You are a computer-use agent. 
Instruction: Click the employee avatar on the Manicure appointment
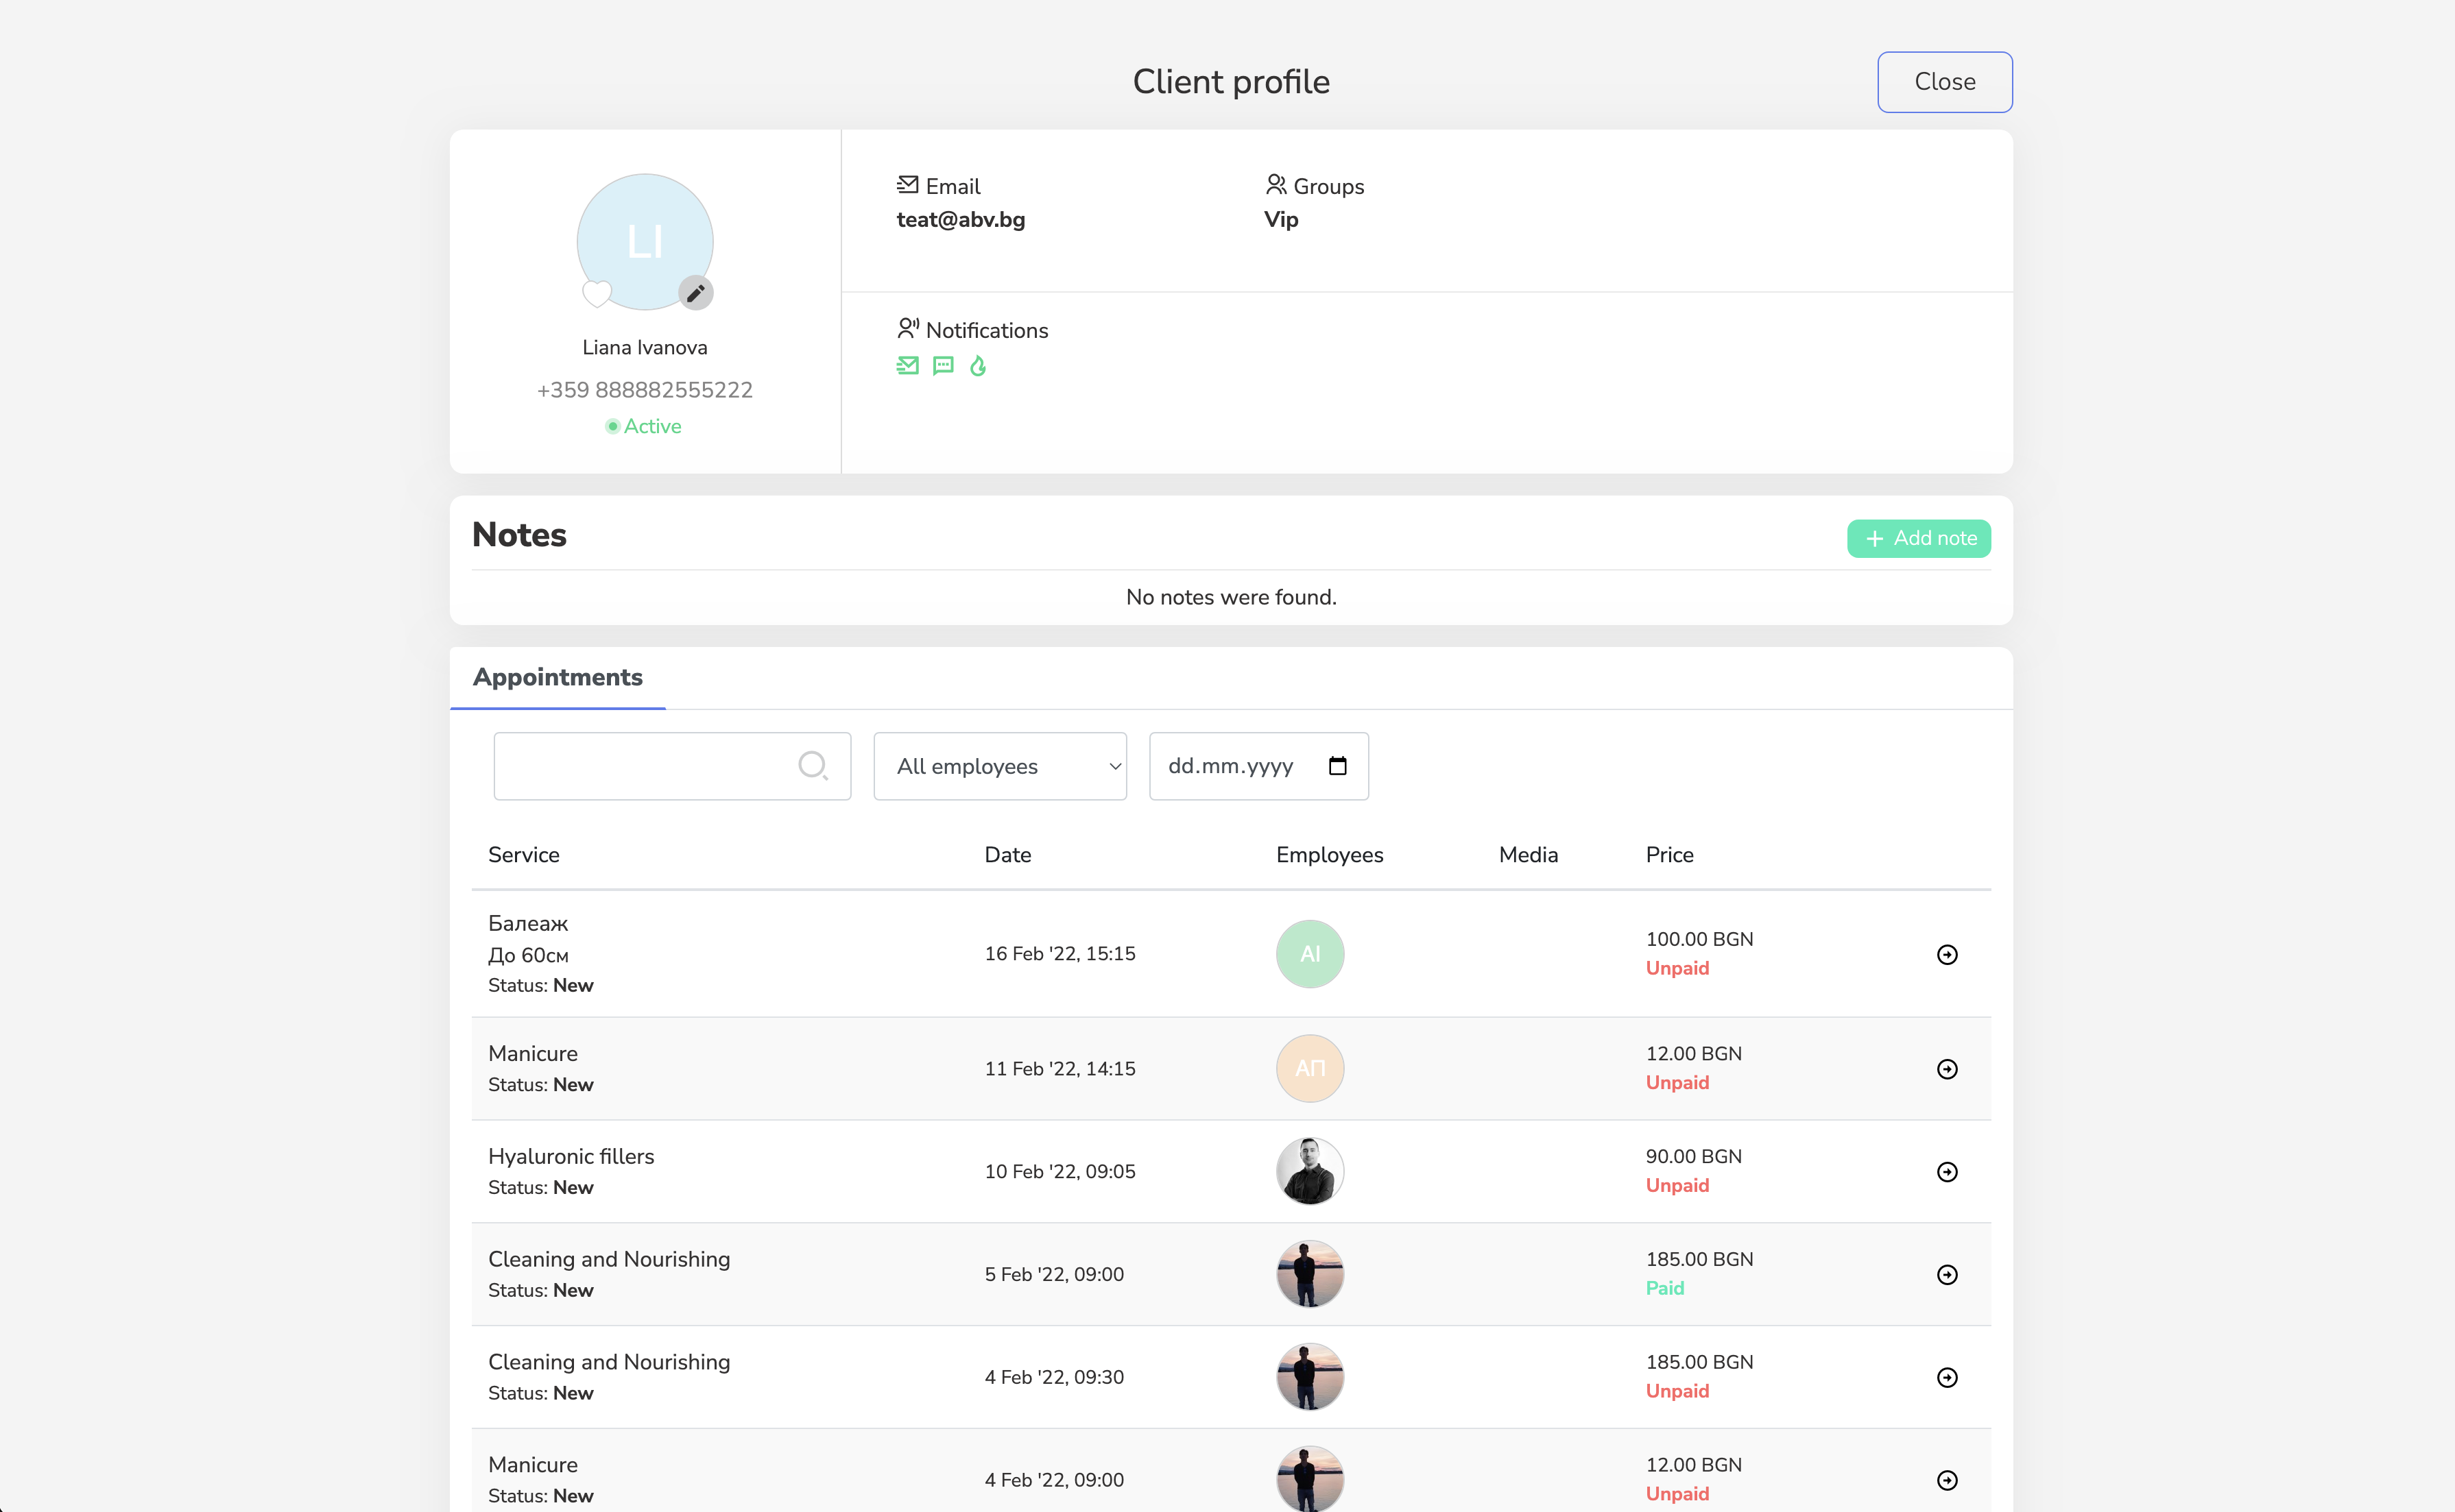pyautogui.click(x=1310, y=1067)
